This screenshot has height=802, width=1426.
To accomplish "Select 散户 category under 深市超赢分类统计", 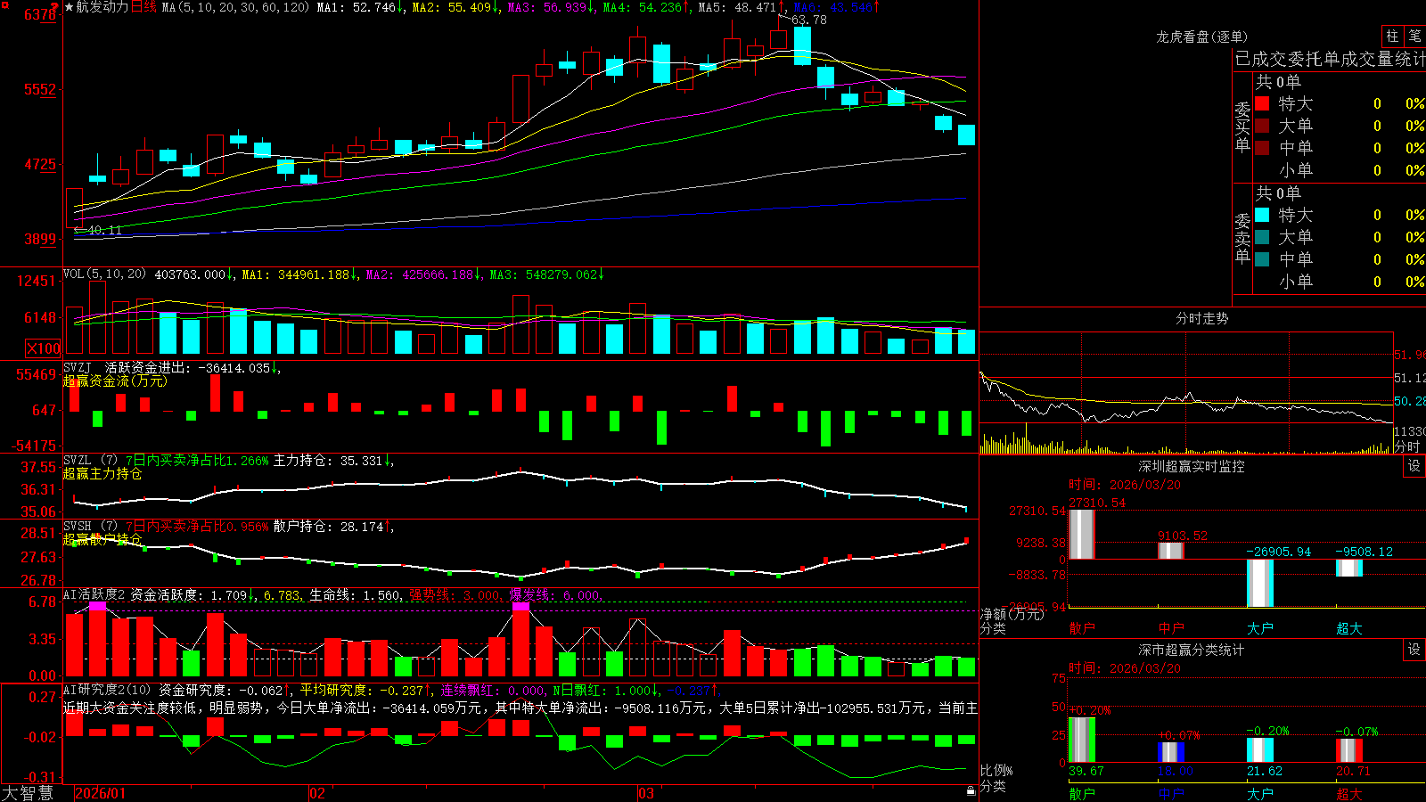I will point(1082,793).
